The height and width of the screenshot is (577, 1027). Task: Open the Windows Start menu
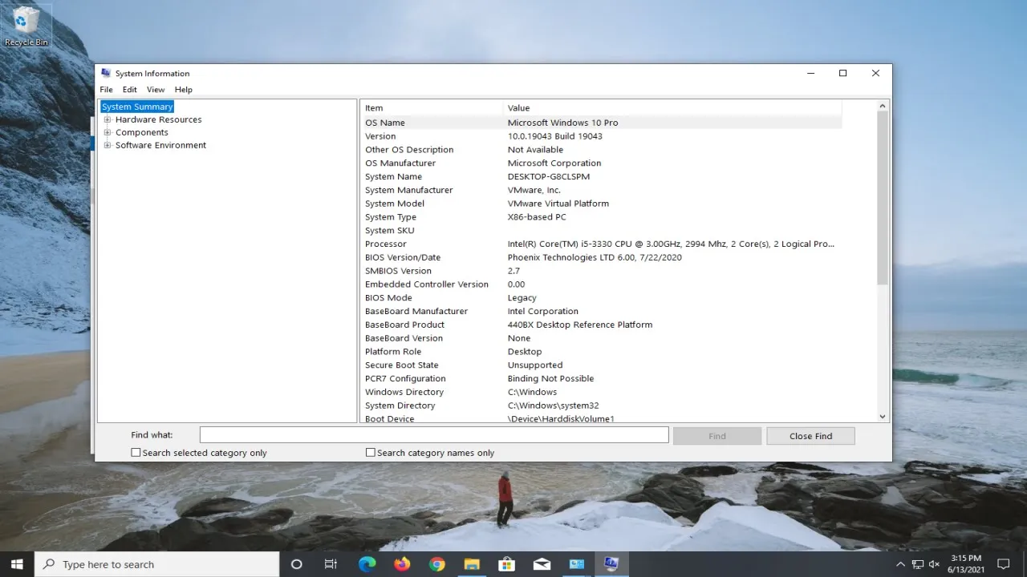(x=17, y=564)
